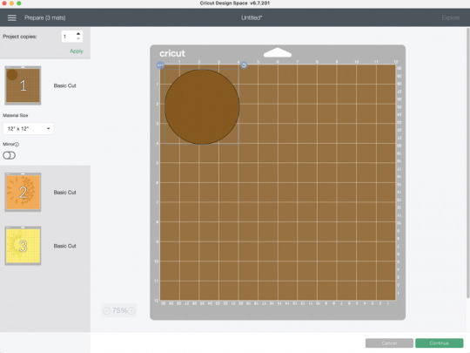Viewport: 470px width, 353px height.
Task: Click the Explore machine label
Action: (451, 18)
